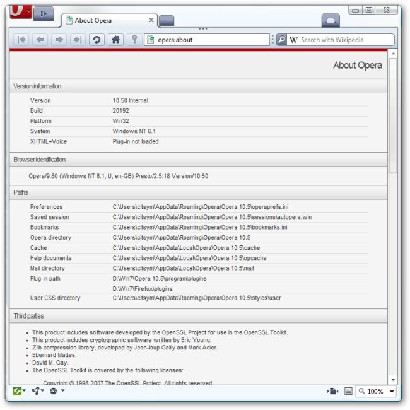
Task: Go back one page
Action: 40,40
